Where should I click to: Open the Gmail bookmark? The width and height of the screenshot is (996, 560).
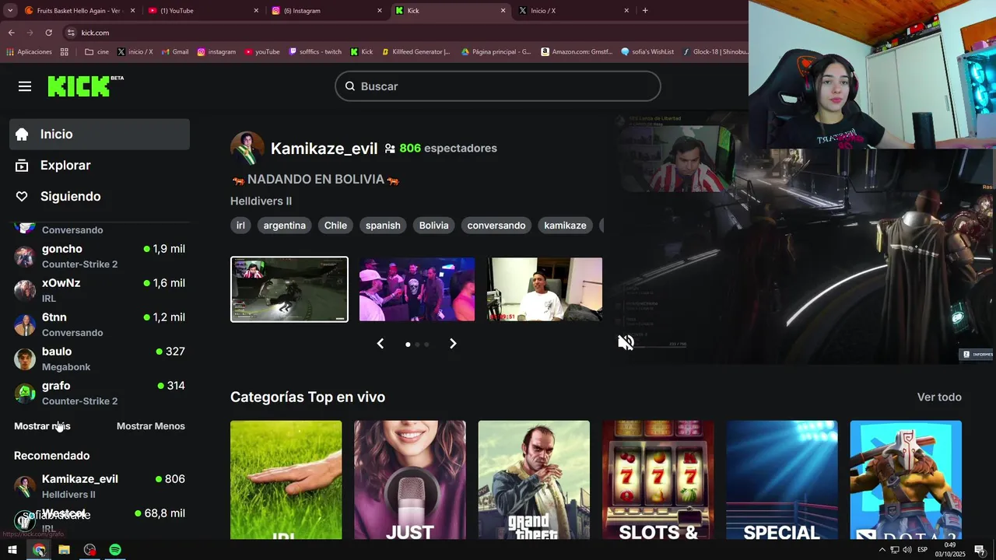tap(175, 52)
